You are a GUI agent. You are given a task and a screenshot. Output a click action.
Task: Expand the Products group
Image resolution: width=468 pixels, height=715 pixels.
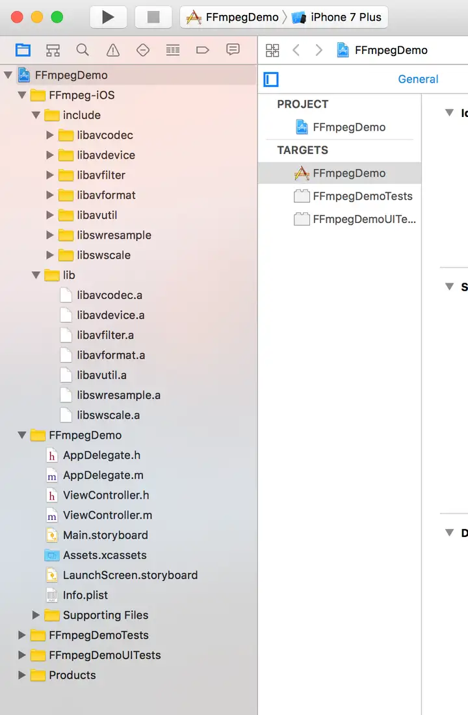pyautogui.click(x=22, y=675)
